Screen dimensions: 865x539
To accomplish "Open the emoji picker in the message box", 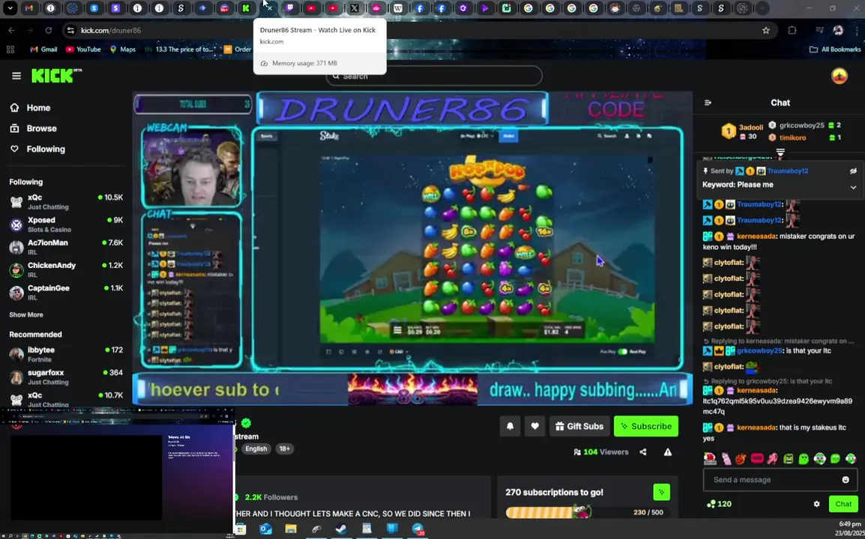I will point(846,479).
